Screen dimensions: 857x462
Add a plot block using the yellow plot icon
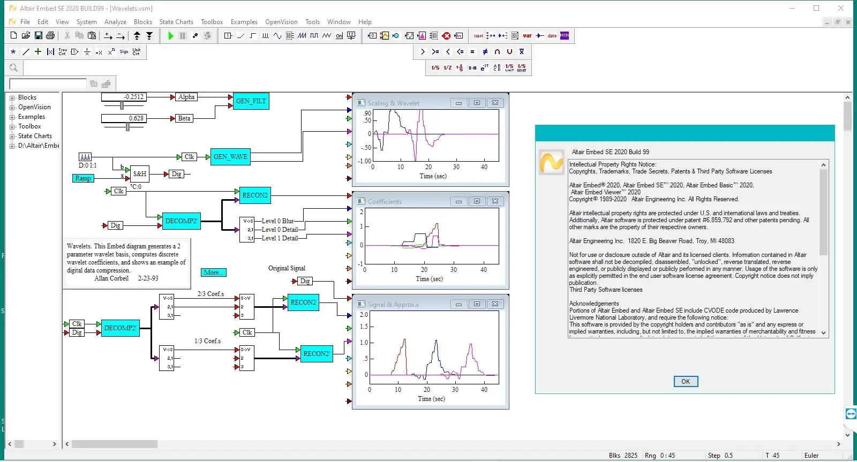(385, 36)
